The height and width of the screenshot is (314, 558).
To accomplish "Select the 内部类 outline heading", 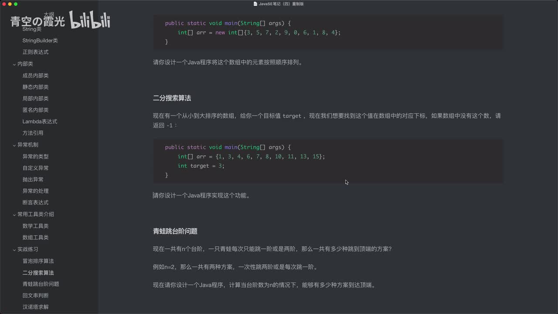I will [25, 64].
